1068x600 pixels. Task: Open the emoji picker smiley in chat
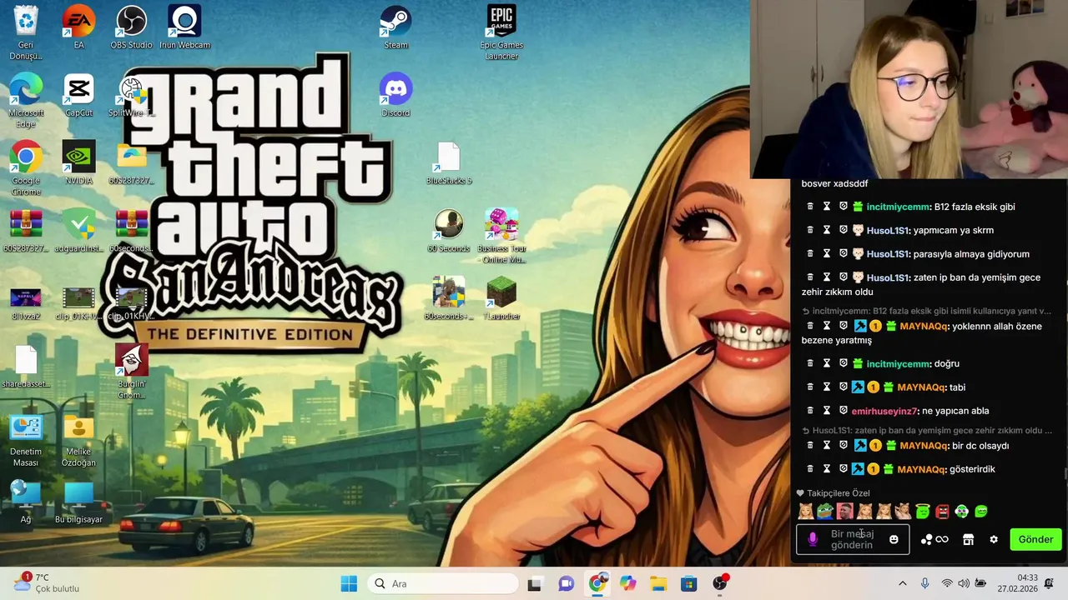click(894, 539)
